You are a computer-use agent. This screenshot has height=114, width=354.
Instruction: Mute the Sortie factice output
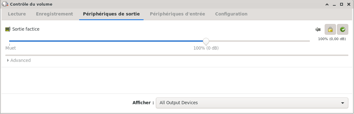318,29
